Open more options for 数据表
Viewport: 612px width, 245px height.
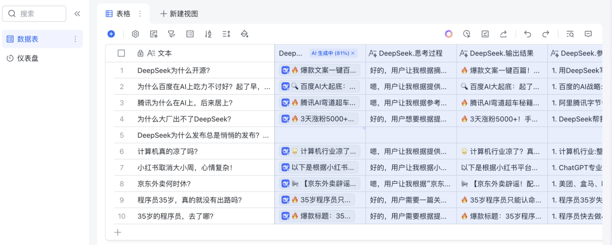tap(75, 39)
